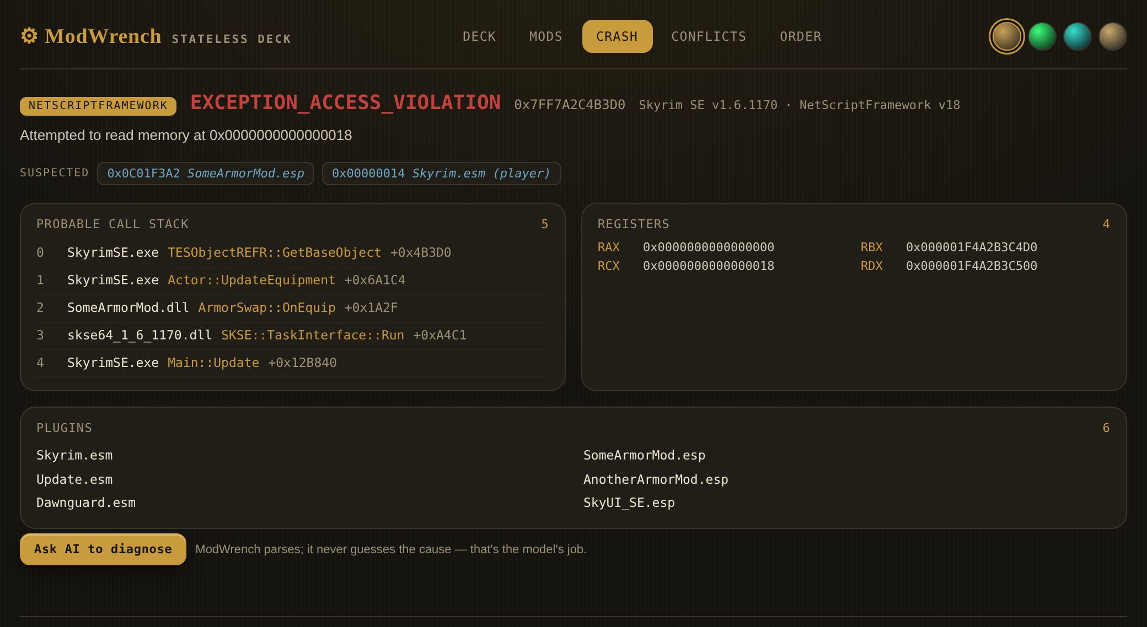Go to the CONFLICTS tab
1147x627 pixels.
tap(709, 36)
